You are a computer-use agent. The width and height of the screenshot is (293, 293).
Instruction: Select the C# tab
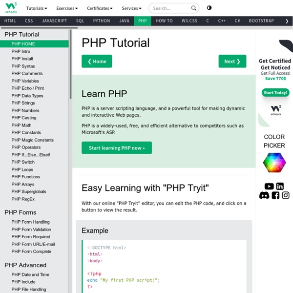coord(237,21)
